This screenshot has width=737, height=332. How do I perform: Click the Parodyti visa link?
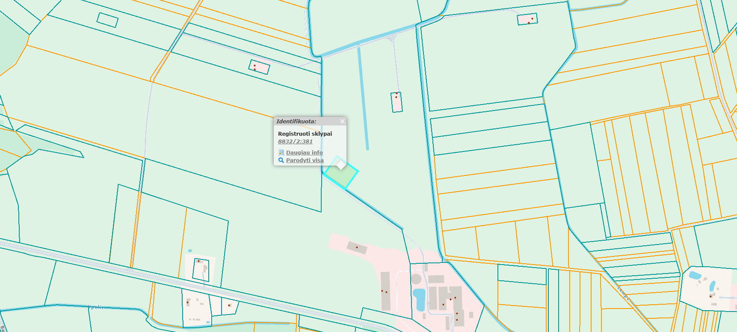(x=305, y=160)
